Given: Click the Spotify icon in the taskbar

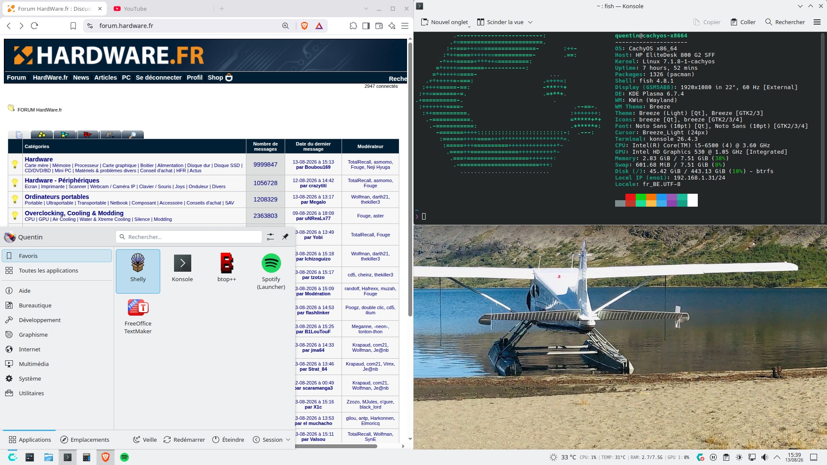Looking at the screenshot, I should (x=124, y=457).
